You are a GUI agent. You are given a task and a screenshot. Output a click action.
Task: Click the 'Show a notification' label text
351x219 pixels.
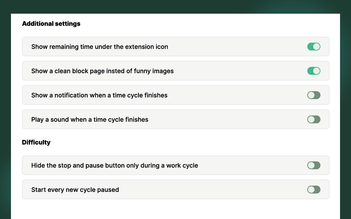[x=99, y=95]
